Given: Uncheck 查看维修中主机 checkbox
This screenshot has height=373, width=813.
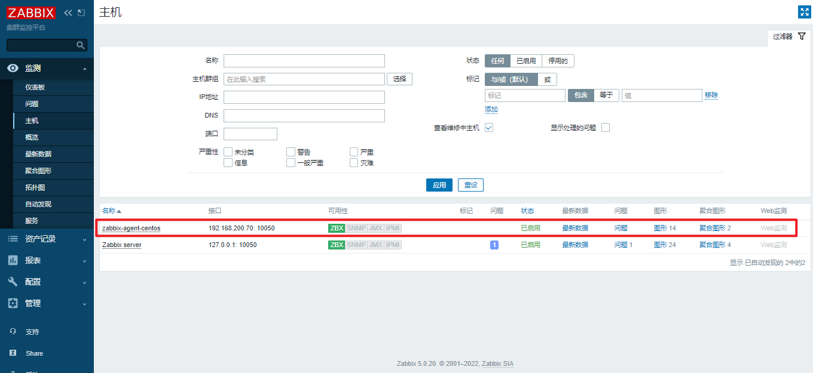Looking at the screenshot, I should pyautogui.click(x=489, y=128).
